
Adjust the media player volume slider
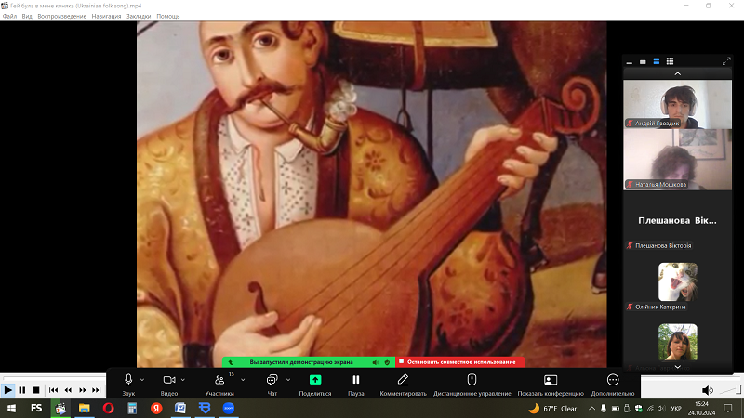tap(730, 390)
